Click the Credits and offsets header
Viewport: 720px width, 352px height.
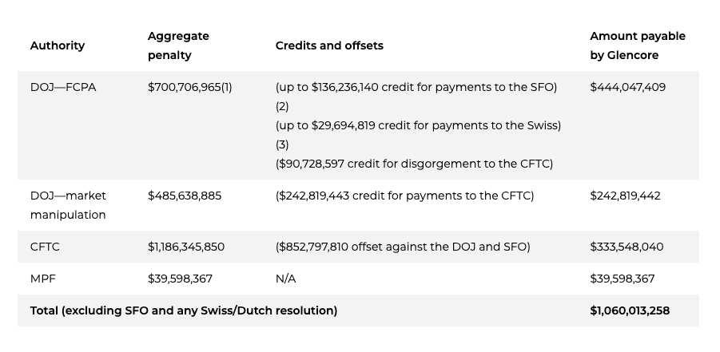(x=329, y=45)
